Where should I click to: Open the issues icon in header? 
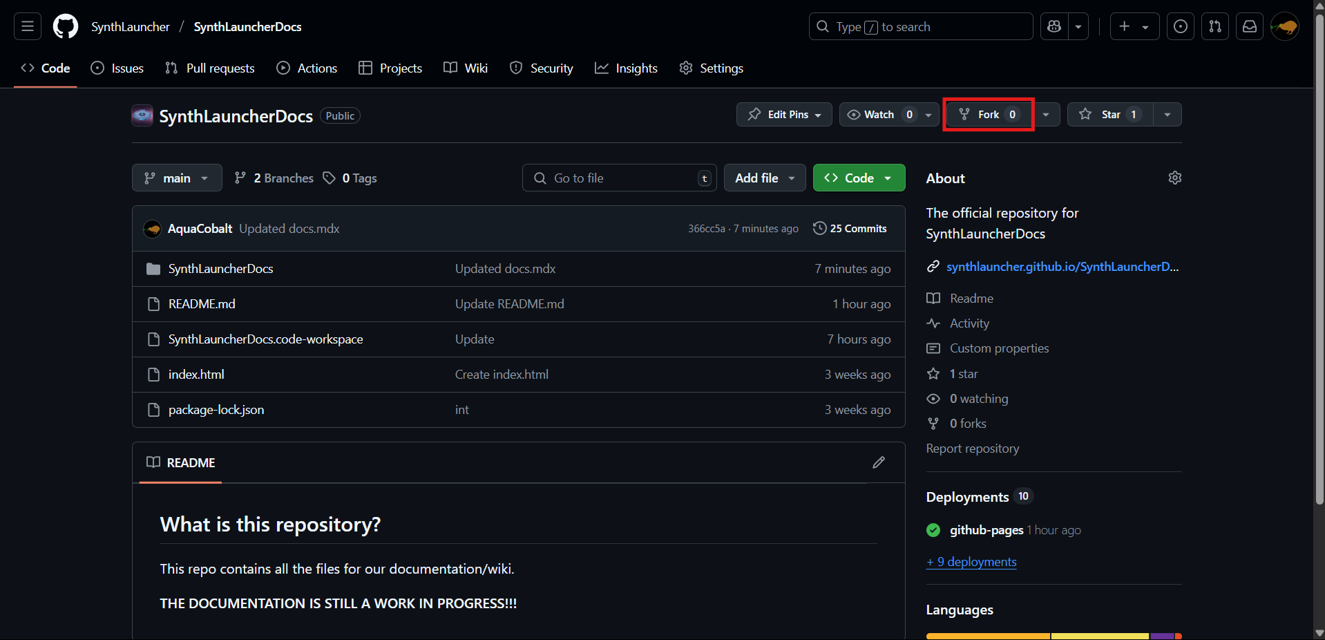1181,26
